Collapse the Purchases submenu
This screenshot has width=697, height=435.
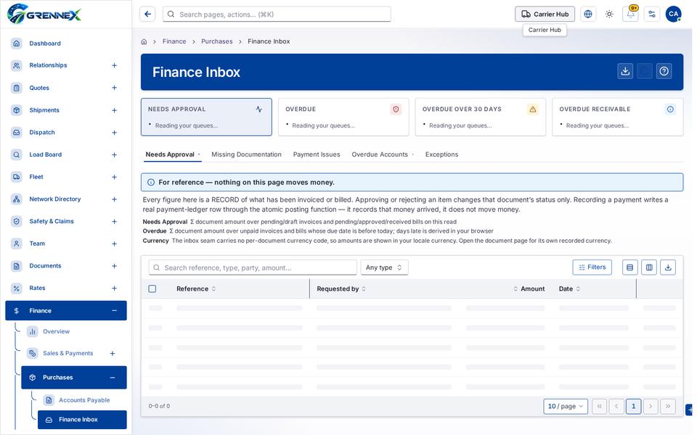click(113, 377)
